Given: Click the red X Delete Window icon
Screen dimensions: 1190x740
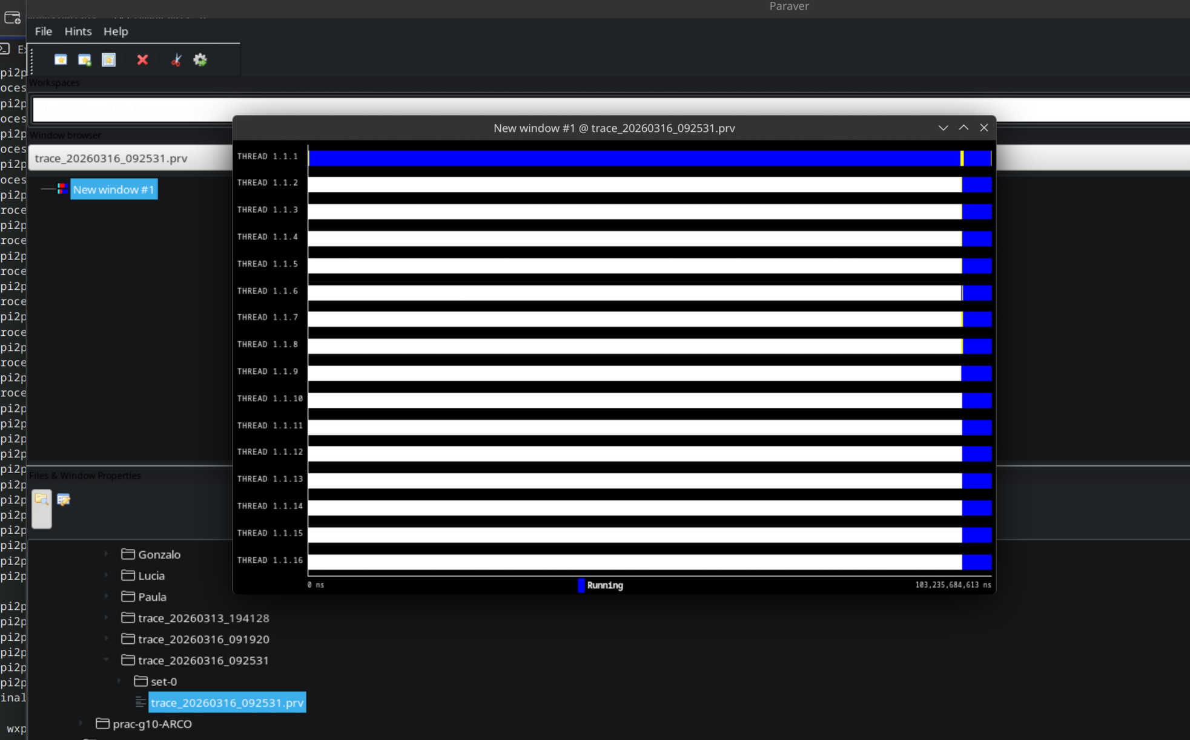Looking at the screenshot, I should point(142,60).
